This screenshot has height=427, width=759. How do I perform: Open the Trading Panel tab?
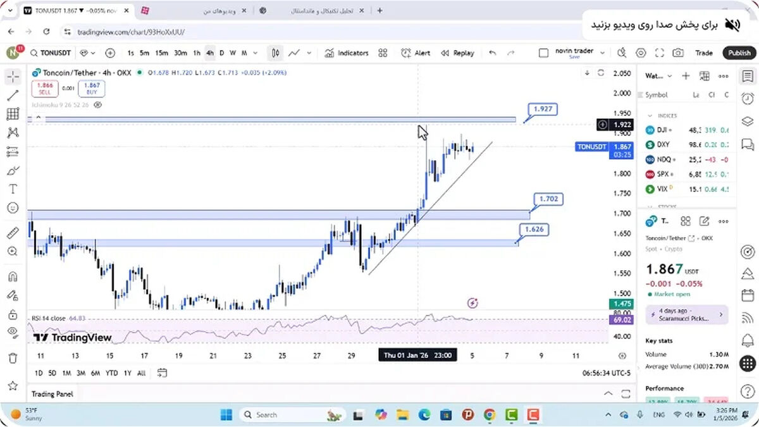pos(52,394)
